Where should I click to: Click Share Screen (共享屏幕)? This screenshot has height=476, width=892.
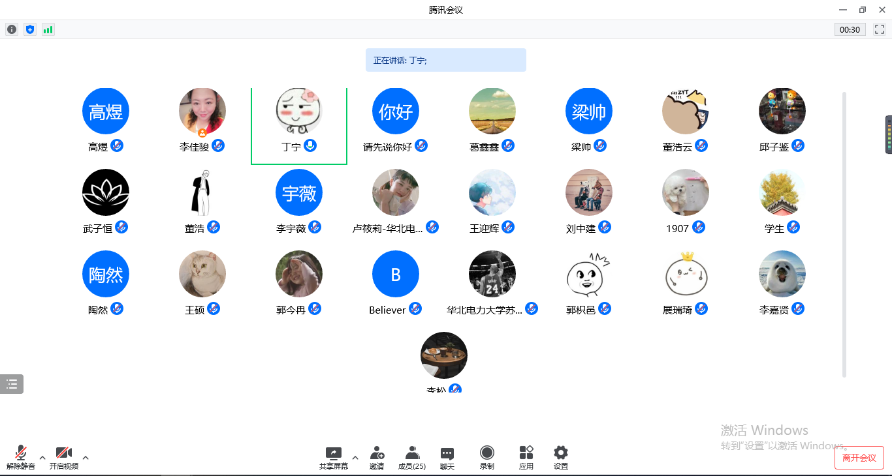(x=334, y=458)
